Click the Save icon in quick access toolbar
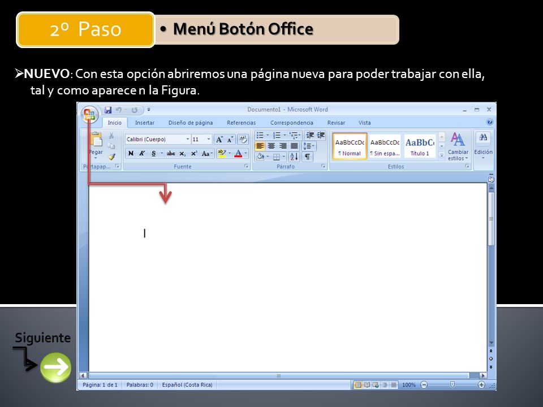This screenshot has height=407, width=543. click(108, 110)
